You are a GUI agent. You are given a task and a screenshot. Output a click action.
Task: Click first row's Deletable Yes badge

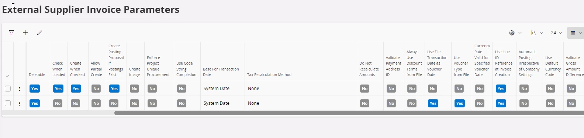pyautogui.click(x=35, y=89)
